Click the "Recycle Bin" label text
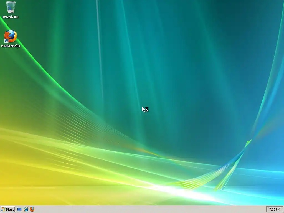284x213 pixels. (x=11, y=17)
